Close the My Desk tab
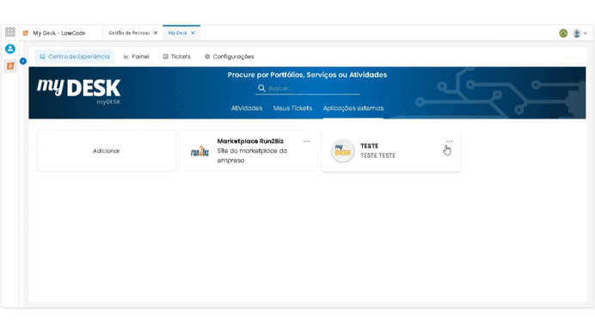The image size is (595, 333). 193,33
